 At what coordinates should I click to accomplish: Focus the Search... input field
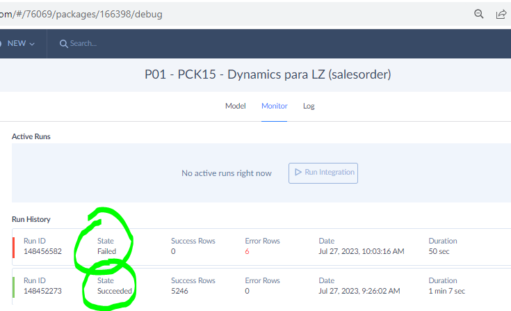coord(83,43)
